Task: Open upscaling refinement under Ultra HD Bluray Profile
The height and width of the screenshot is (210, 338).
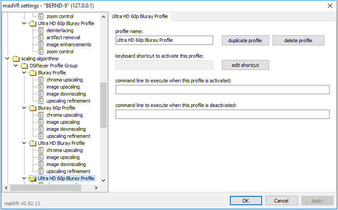Action: (68, 172)
